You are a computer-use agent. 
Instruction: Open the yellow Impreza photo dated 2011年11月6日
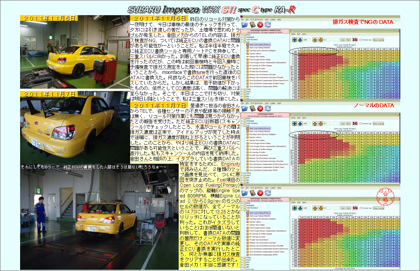pos(75,52)
